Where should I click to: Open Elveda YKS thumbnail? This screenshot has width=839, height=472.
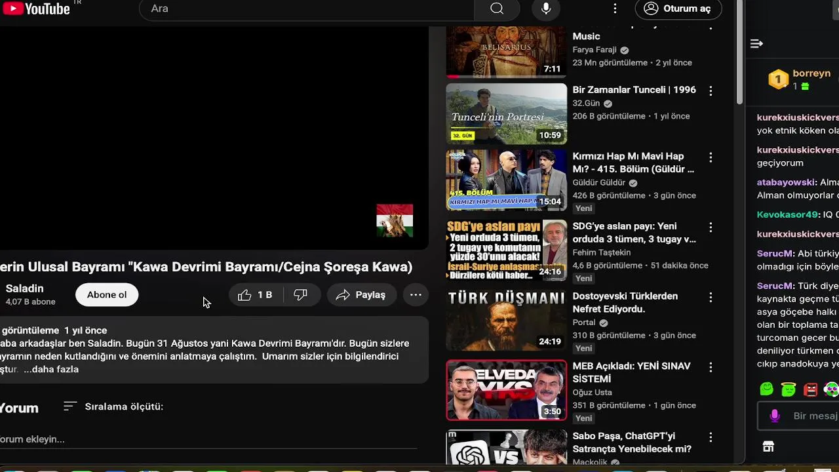pyautogui.click(x=506, y=390)
